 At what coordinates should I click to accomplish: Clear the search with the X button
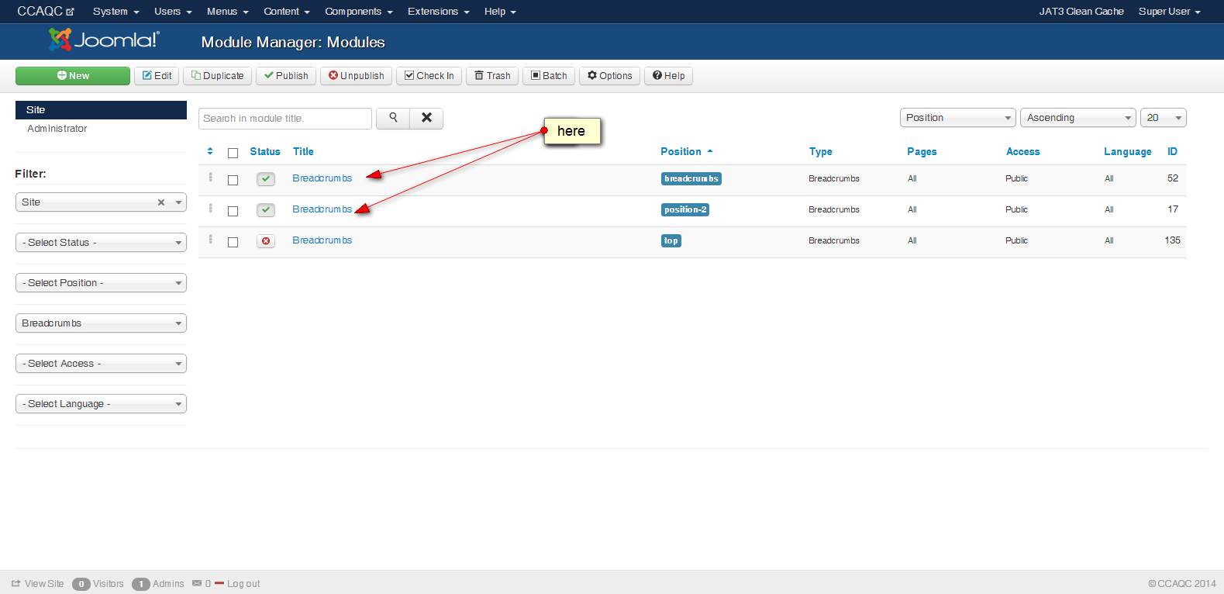[x=426, y=118]
